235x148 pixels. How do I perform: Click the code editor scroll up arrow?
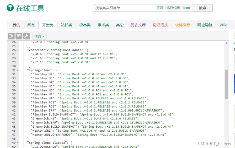(x=227, y=43)
